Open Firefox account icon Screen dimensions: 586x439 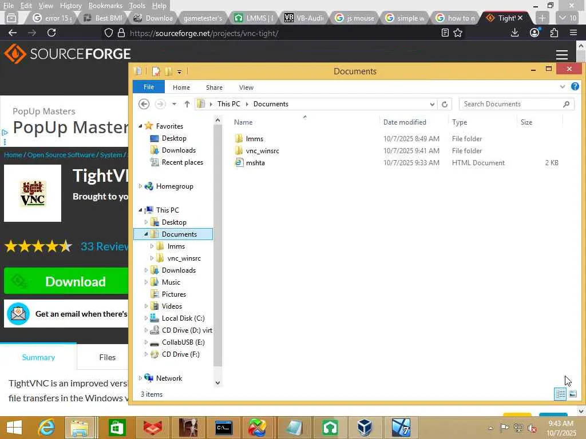[535, 33]
